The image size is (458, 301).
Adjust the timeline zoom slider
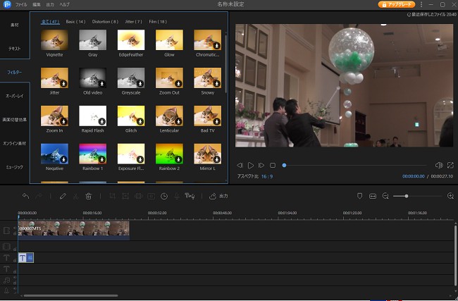[x=417, y=196]
